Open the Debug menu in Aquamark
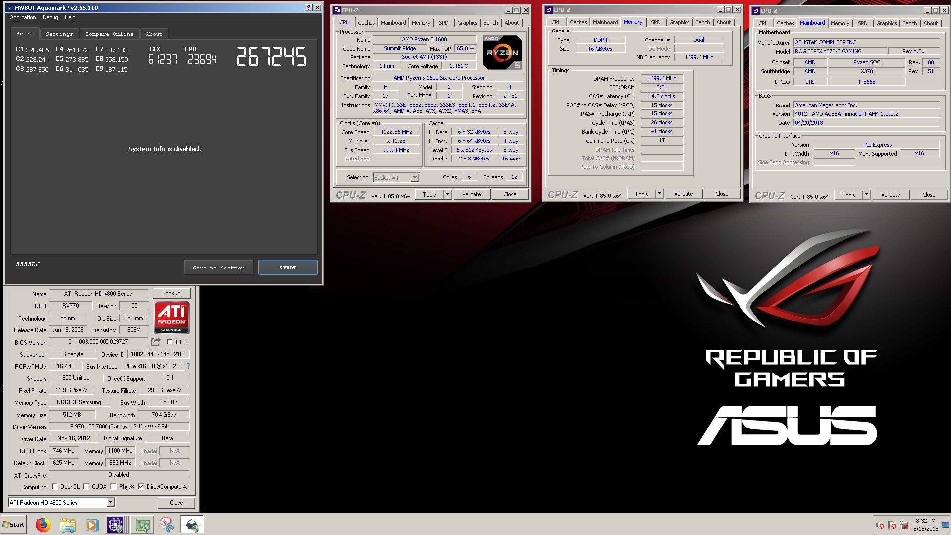This screenshot has width=951, height=535. pyautogui.click(x=50, y=17)
